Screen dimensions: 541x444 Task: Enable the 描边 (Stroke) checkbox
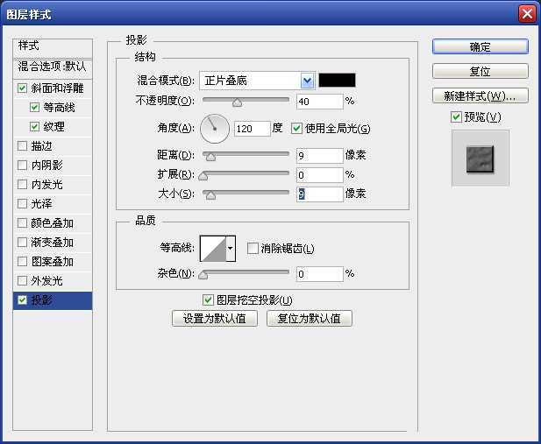23,146
